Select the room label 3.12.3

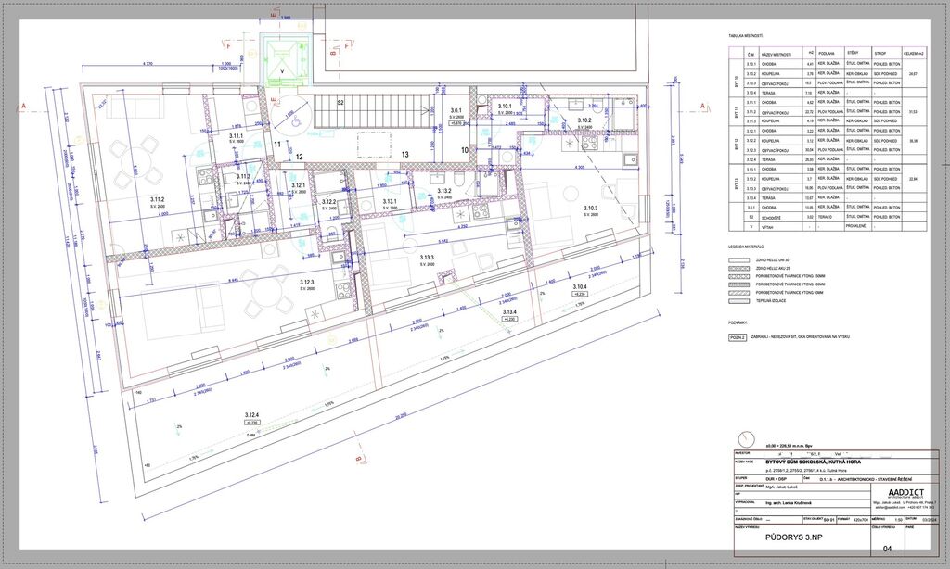point(306,283)
